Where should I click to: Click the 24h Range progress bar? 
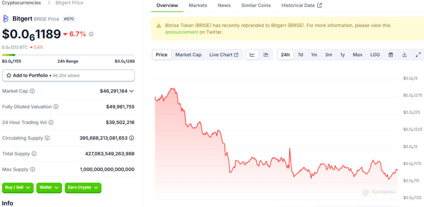(x=68, y=55)
